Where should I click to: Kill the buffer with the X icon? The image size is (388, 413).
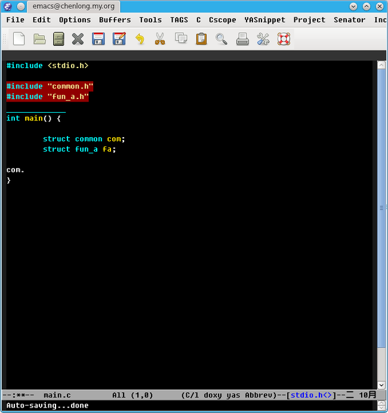point(78,39)
